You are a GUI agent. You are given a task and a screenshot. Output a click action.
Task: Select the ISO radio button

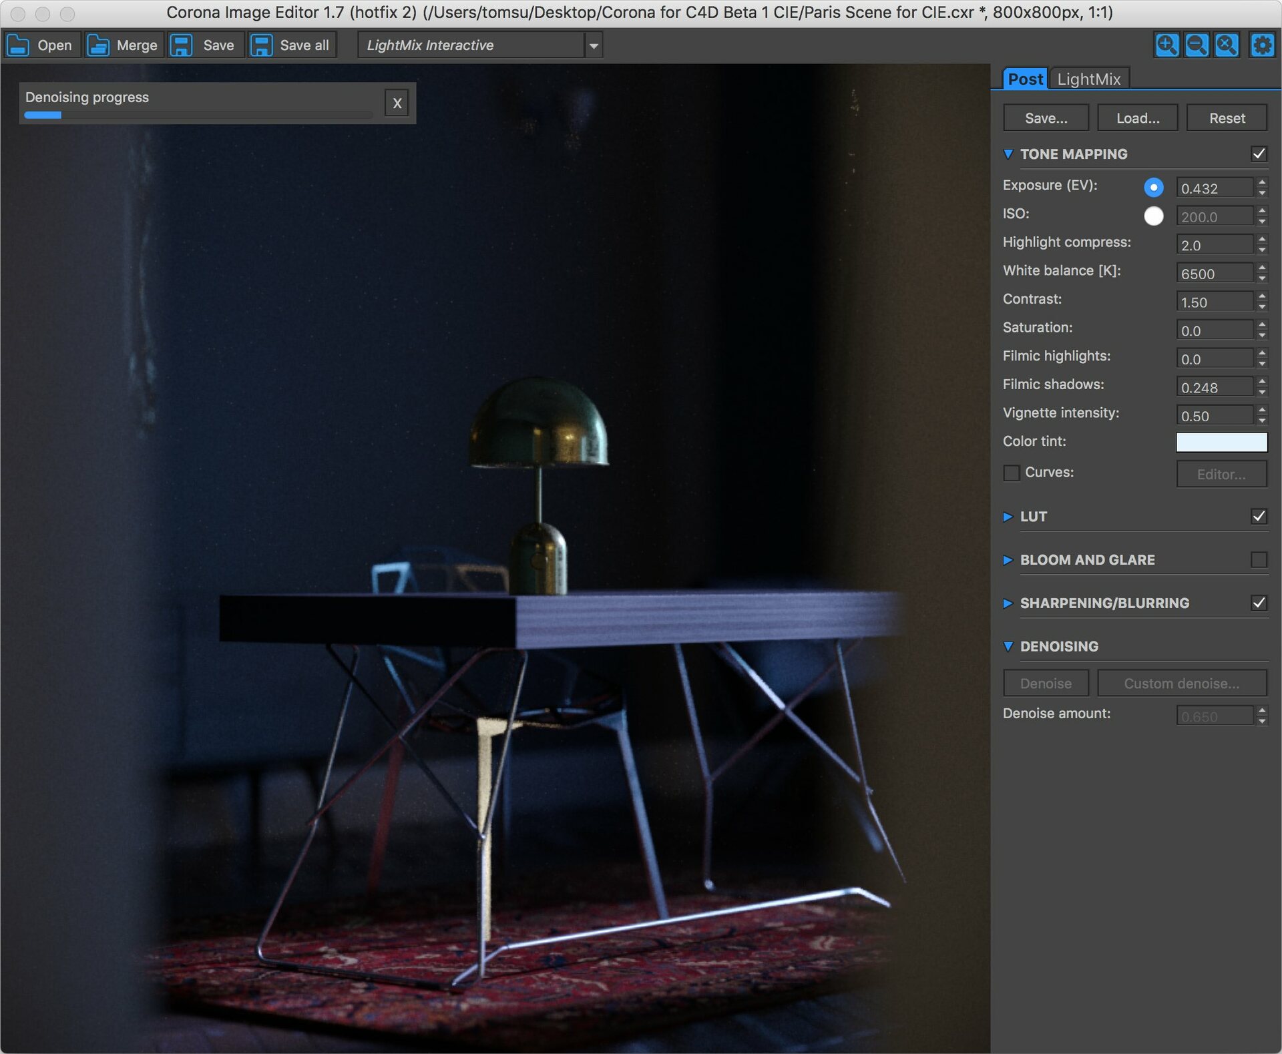tap(1153, 216)
